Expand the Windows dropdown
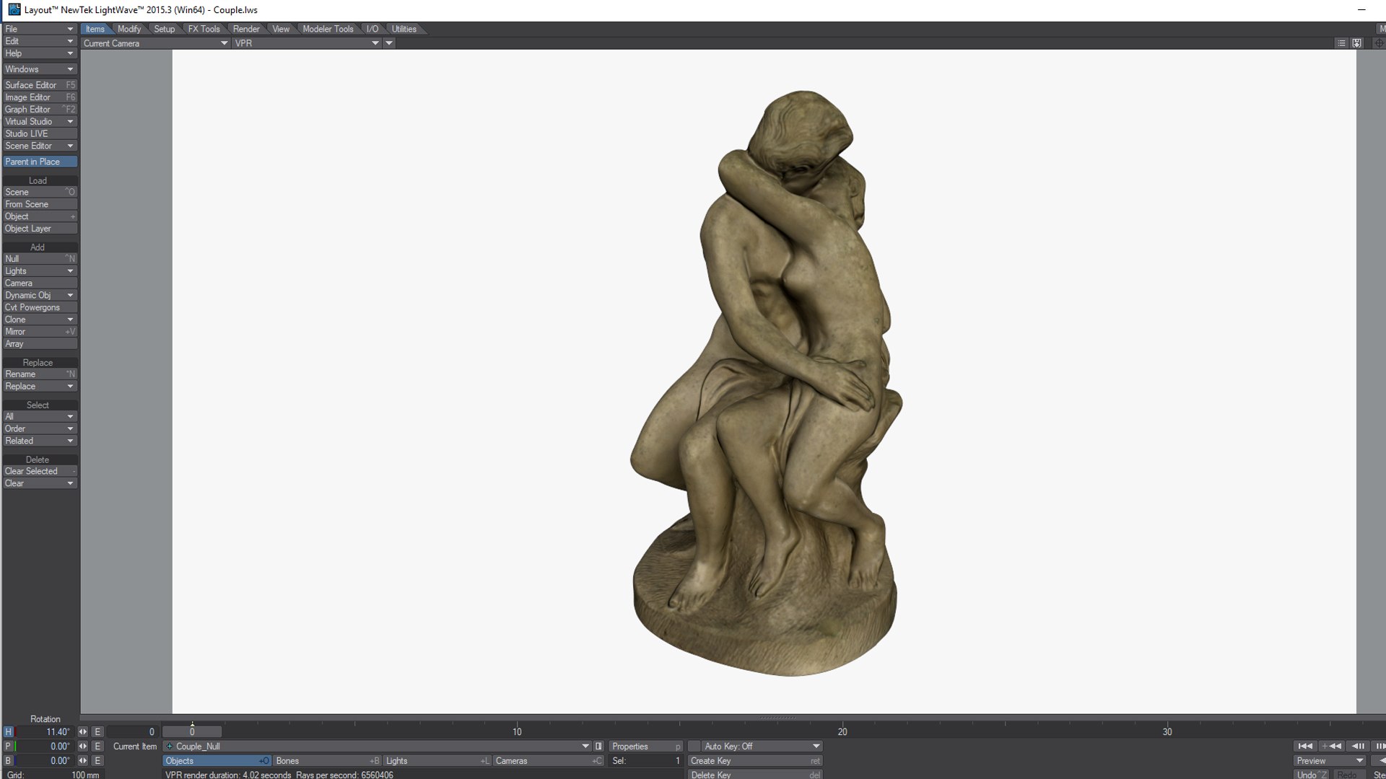Image resolution: width=1386 pixels, height=779 pixels. [x=40, y=69]
